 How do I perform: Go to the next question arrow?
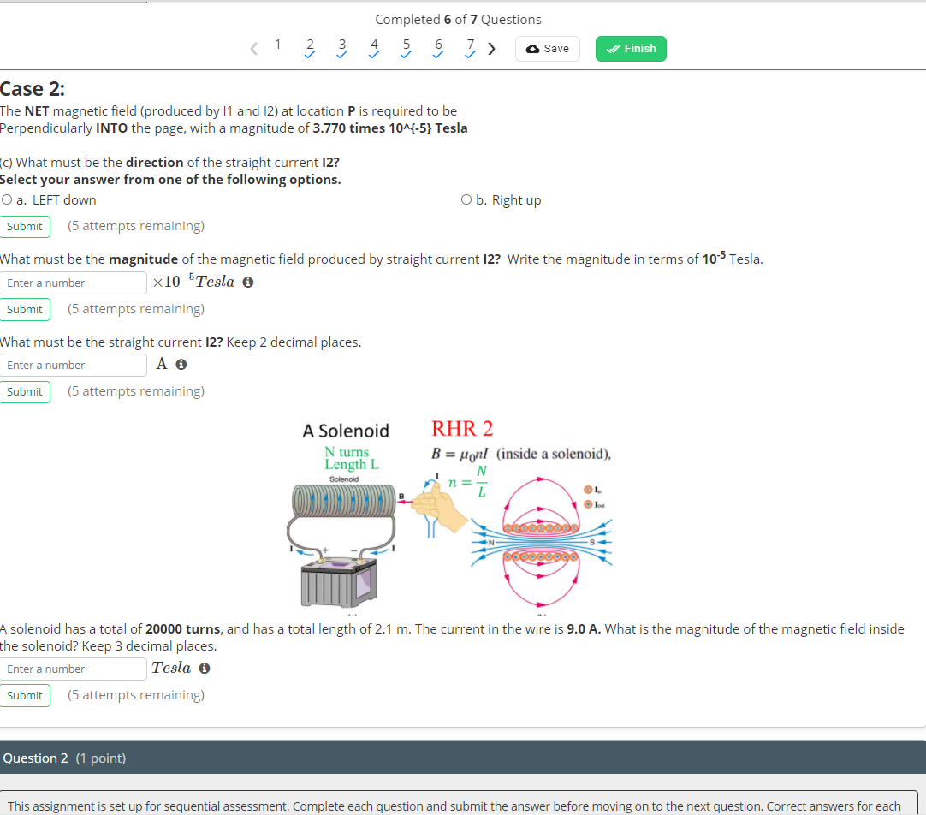click(x=491, y=49)
